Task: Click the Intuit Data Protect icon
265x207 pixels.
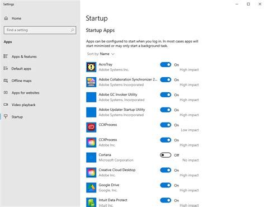Action: coord(91,203)
